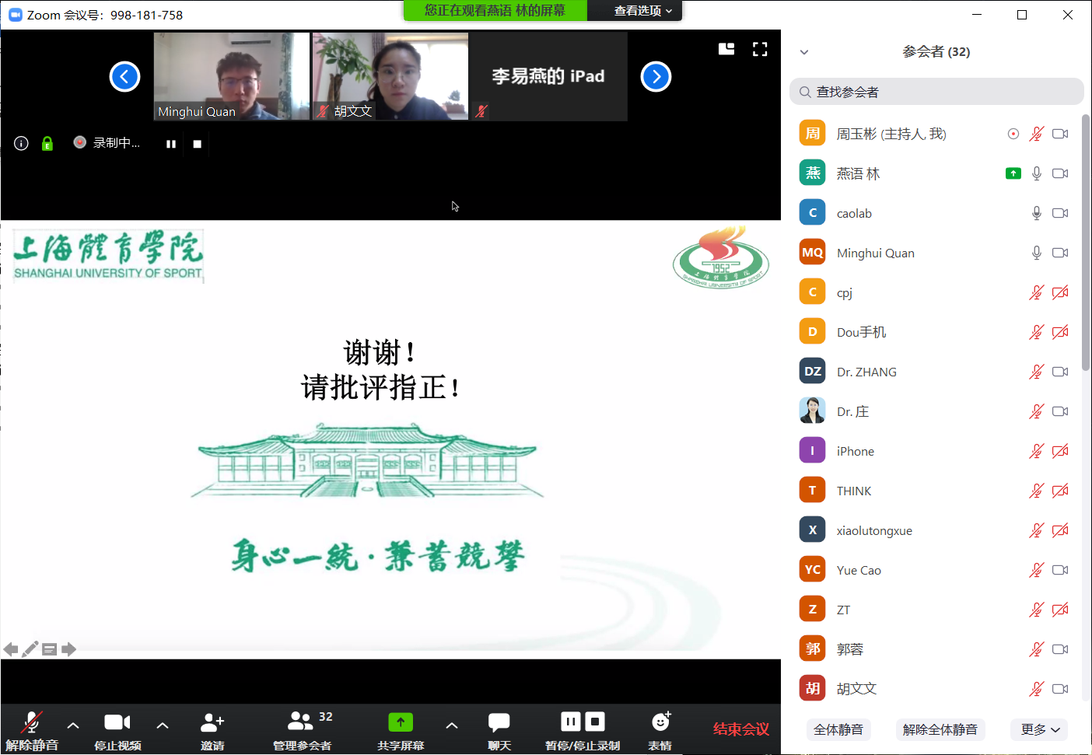
Task: Open the manage participants panel
Action: coord(302,722)
